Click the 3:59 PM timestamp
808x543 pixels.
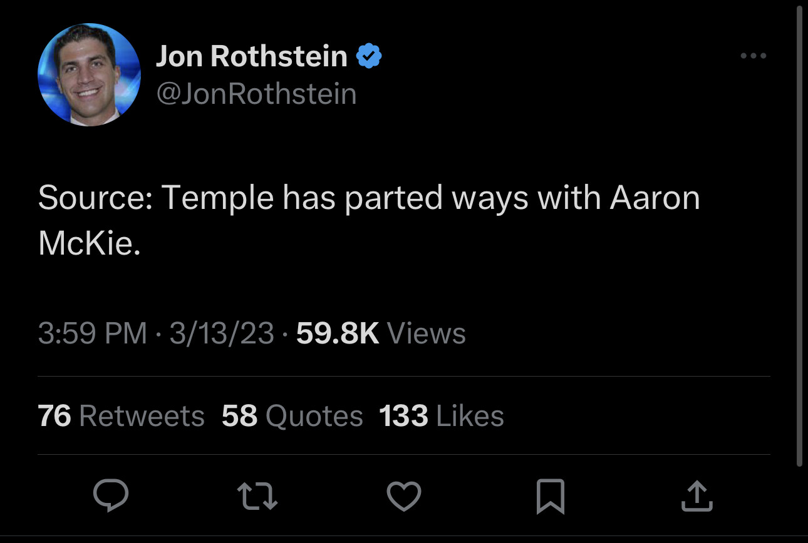[93, 333]
